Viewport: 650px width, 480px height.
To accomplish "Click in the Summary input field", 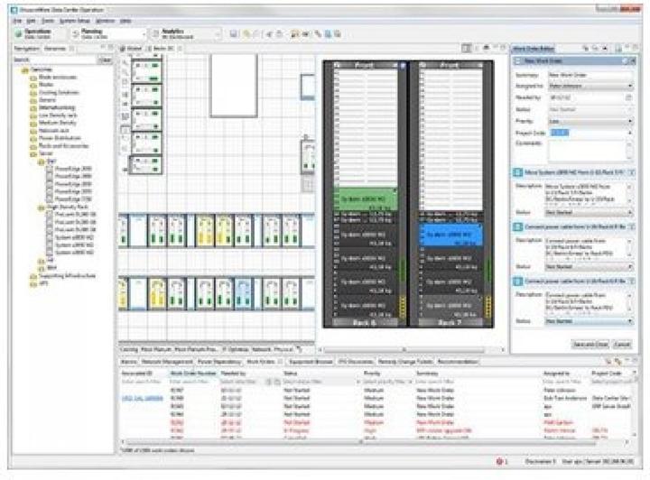I will click(590, 75).
